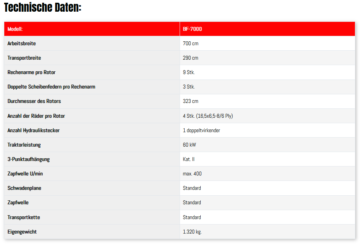Select the '700 cm' value cell
The height and width of the screenshot is (246, 360).
tap(191, 43)
